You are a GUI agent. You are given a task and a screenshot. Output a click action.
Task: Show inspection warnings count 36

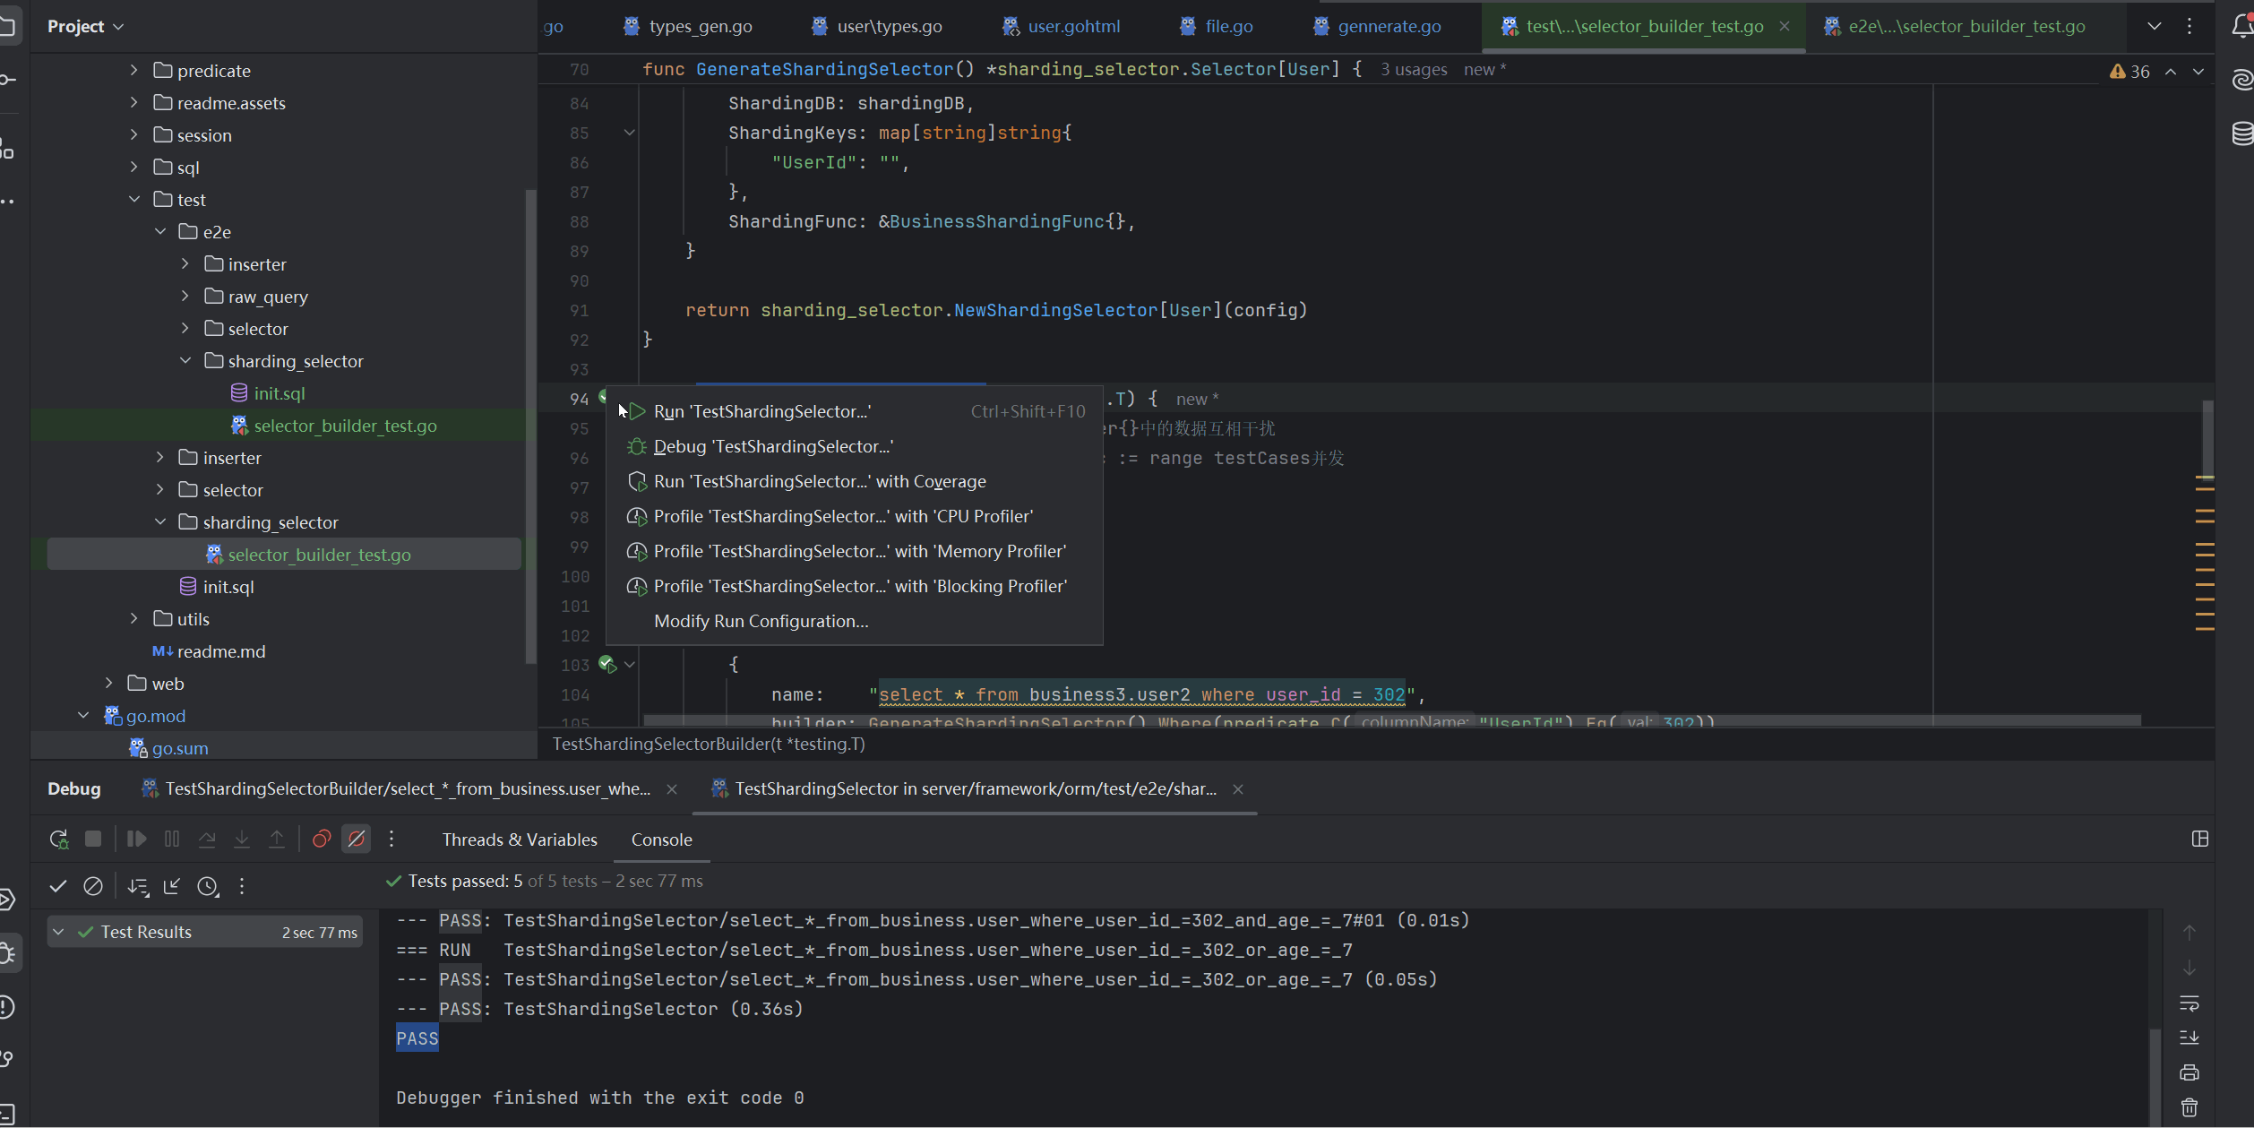point(2129,71)
